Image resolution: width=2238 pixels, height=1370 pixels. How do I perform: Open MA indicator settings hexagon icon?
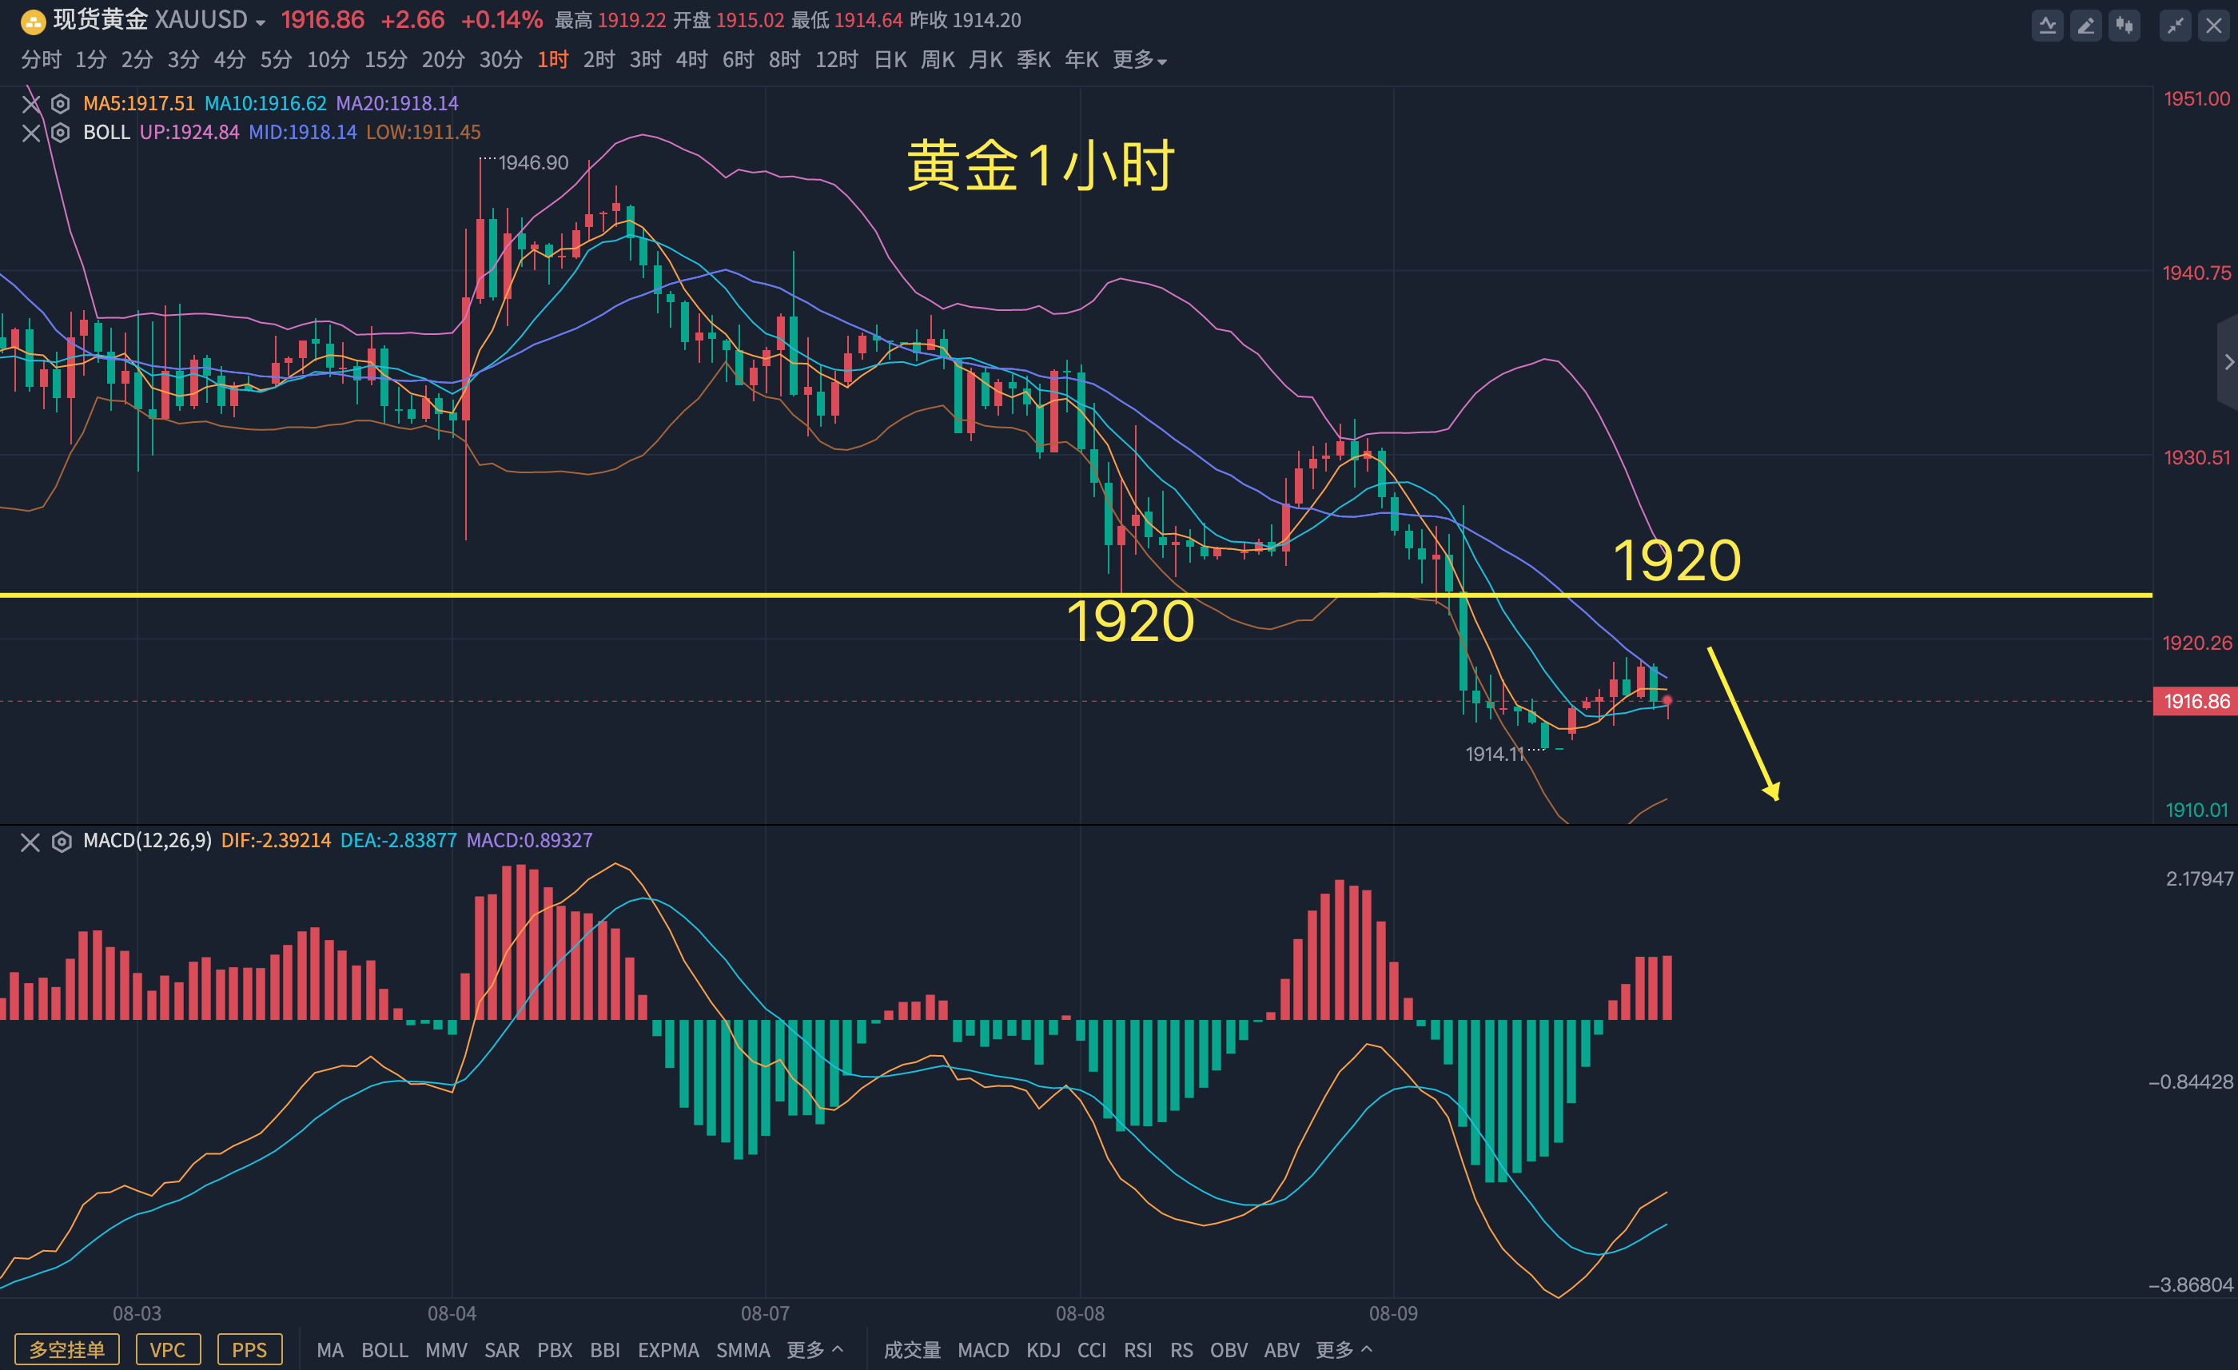point(61,104)
